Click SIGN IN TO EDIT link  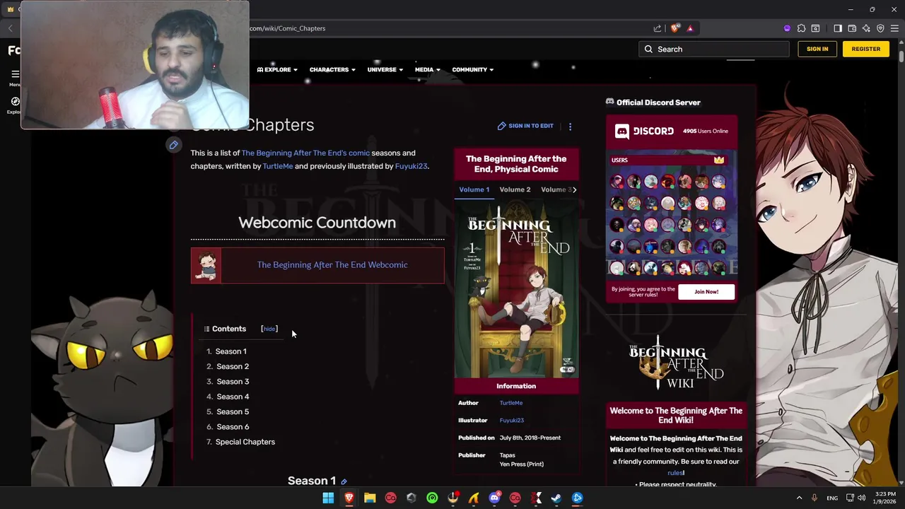coord(525,126)
